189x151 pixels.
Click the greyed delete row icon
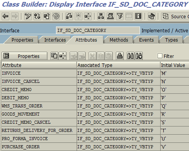(82, 56)
